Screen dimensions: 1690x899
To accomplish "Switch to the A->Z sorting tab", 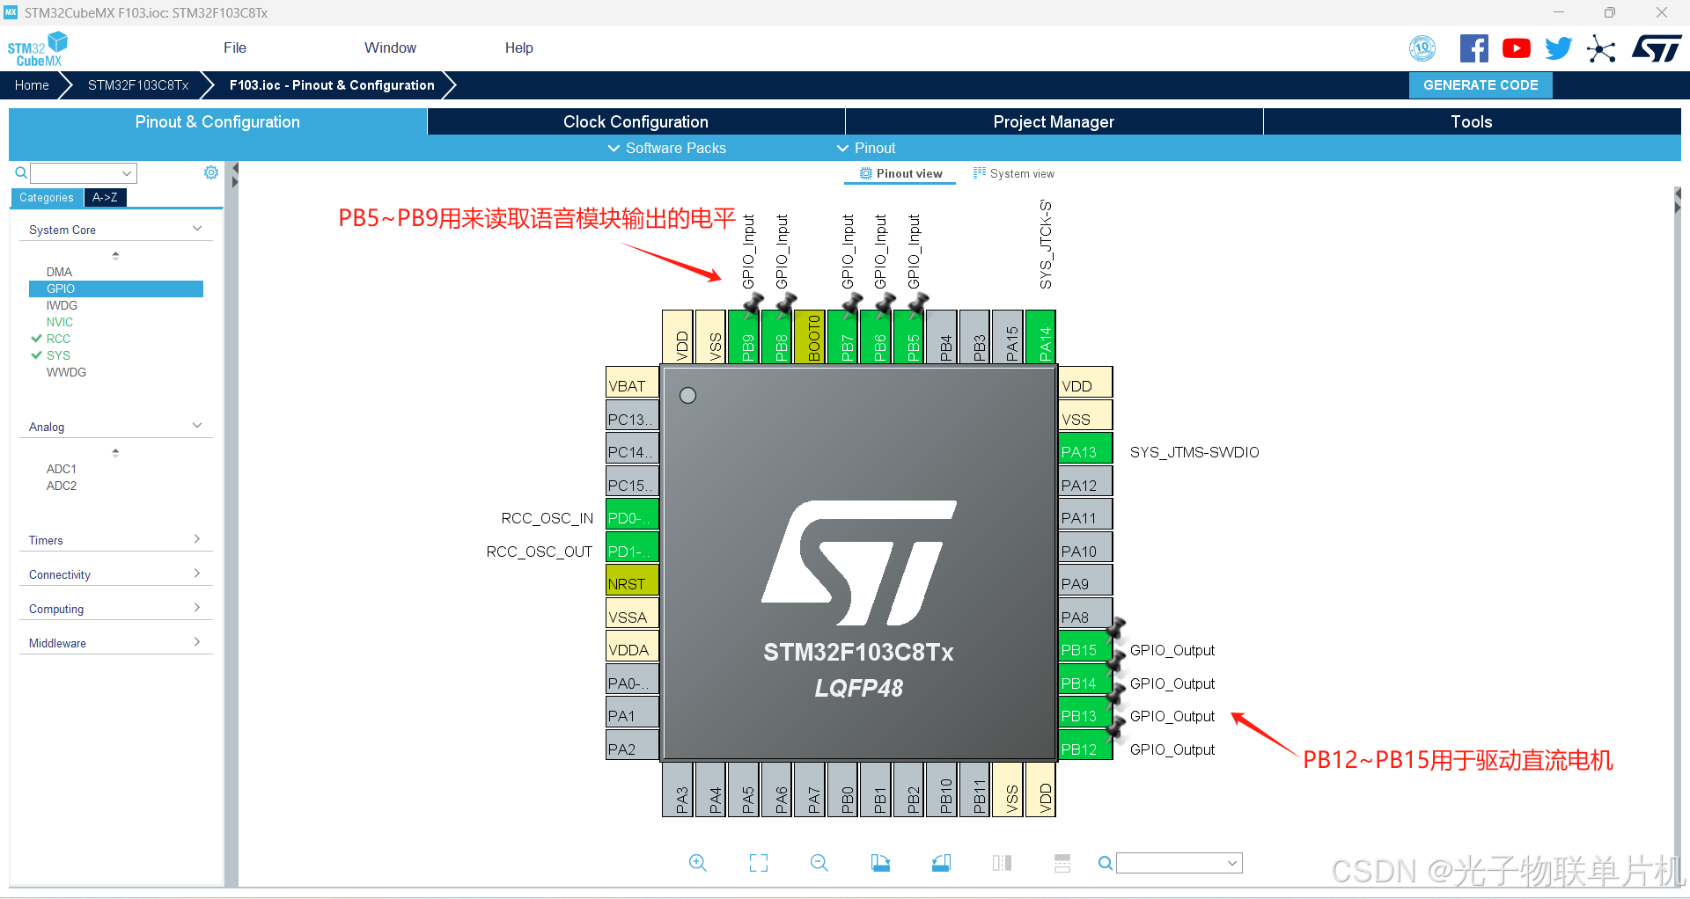I will [105, 198].
